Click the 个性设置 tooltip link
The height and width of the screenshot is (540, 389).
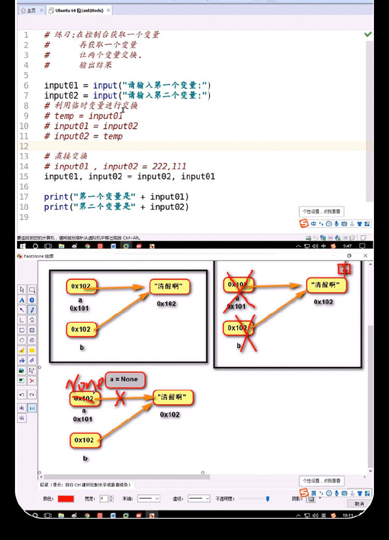point(322,212)
